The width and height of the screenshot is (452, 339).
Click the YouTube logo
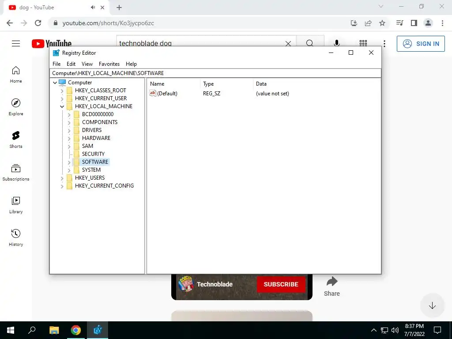tap(52, 43)
